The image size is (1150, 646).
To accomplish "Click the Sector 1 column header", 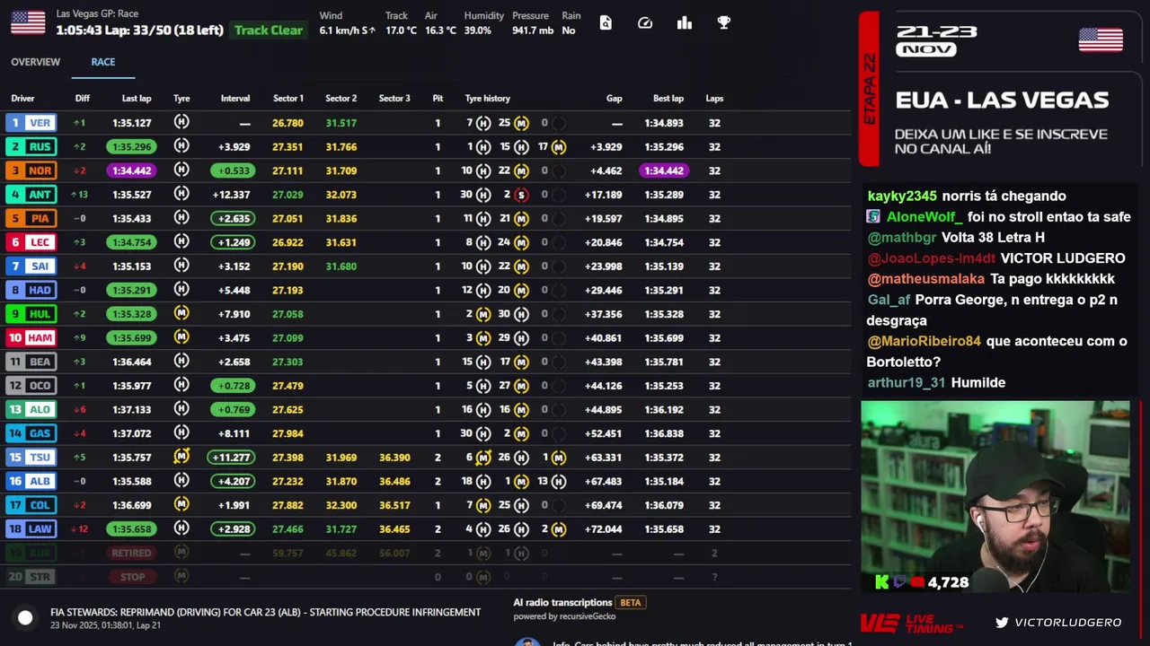I will [288, 99].
